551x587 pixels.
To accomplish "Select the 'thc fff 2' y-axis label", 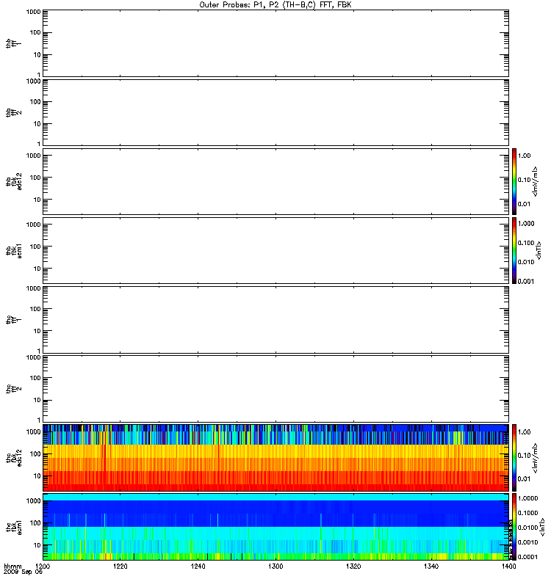I will [14, 389].
